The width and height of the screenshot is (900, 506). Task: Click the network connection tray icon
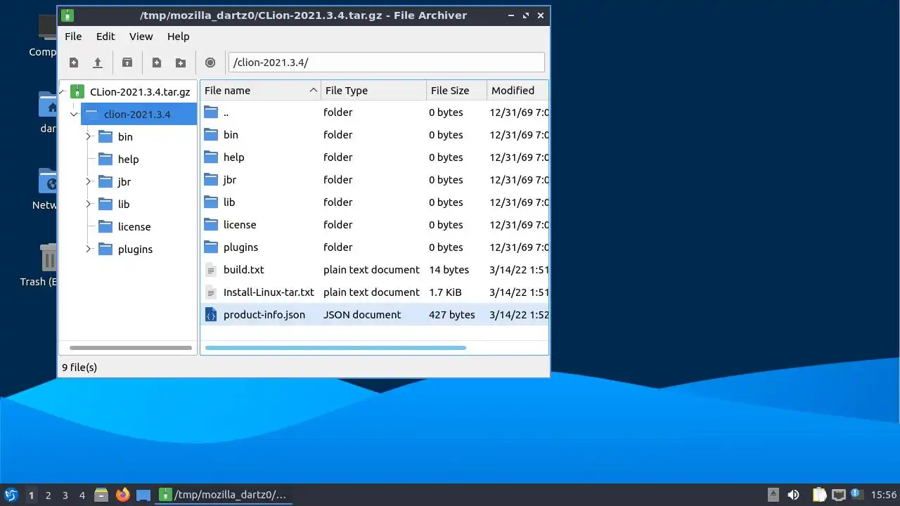pyautogui.click(x=838, y=495)
